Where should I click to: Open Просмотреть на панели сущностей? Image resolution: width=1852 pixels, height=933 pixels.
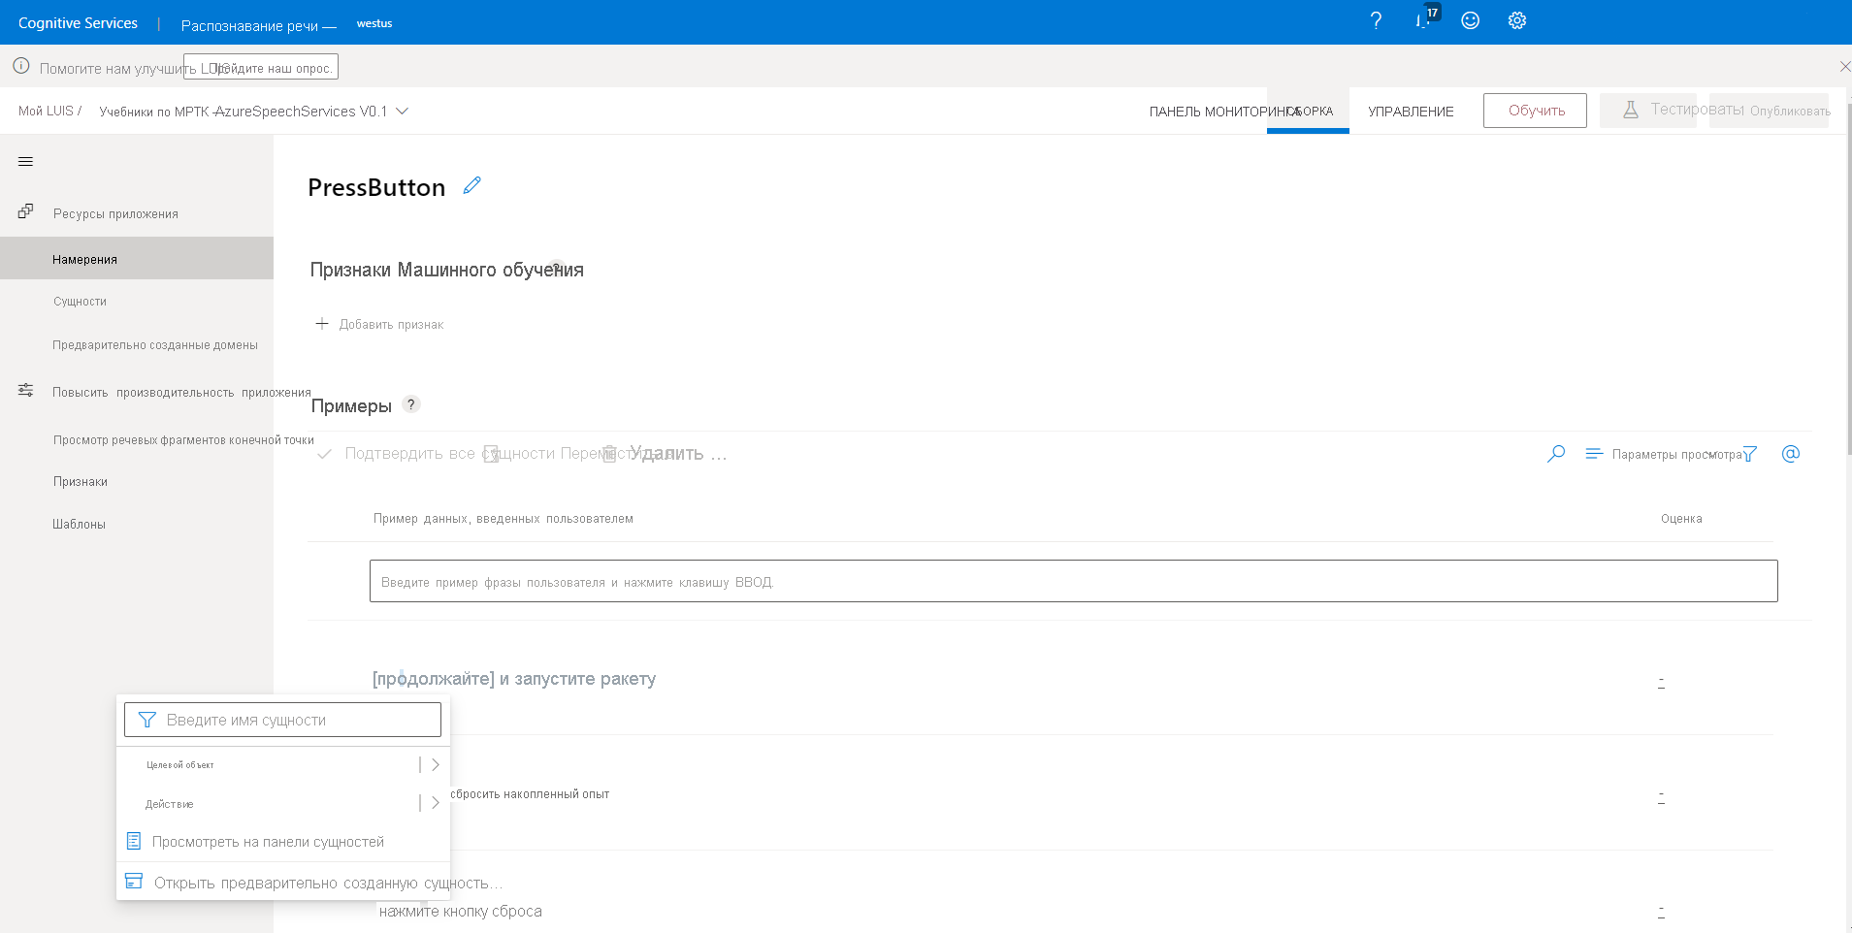pyautogui.click(x=268, y=841)
